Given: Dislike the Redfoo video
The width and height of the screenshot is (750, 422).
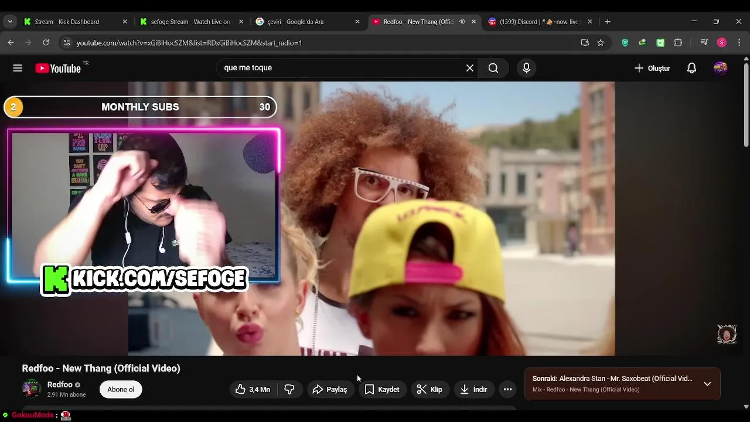Looking at the screenshot, I should tap(289, 389).
